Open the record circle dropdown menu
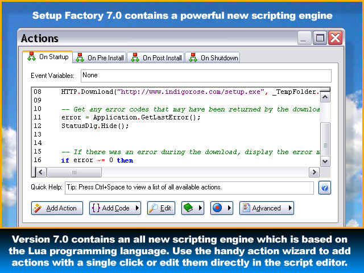The height and width of the screenshot is (273, 364). (x=222, y=208)
